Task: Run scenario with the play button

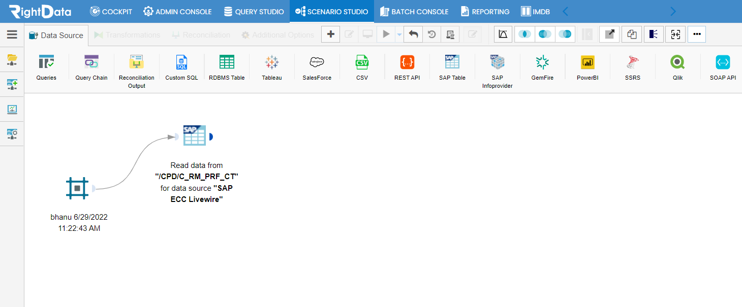Action: click(386, 34)
